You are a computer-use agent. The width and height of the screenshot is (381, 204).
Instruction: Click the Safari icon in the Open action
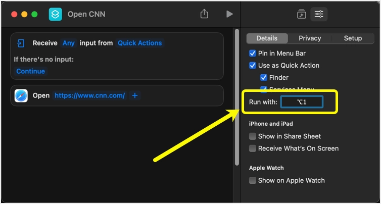click(21, 95)
